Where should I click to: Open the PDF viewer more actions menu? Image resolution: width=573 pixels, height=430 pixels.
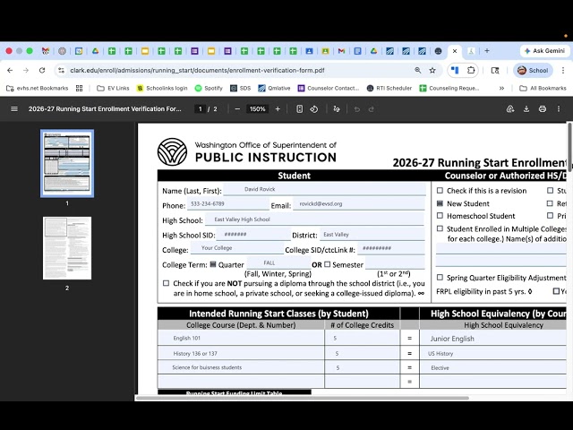[559, 109]
